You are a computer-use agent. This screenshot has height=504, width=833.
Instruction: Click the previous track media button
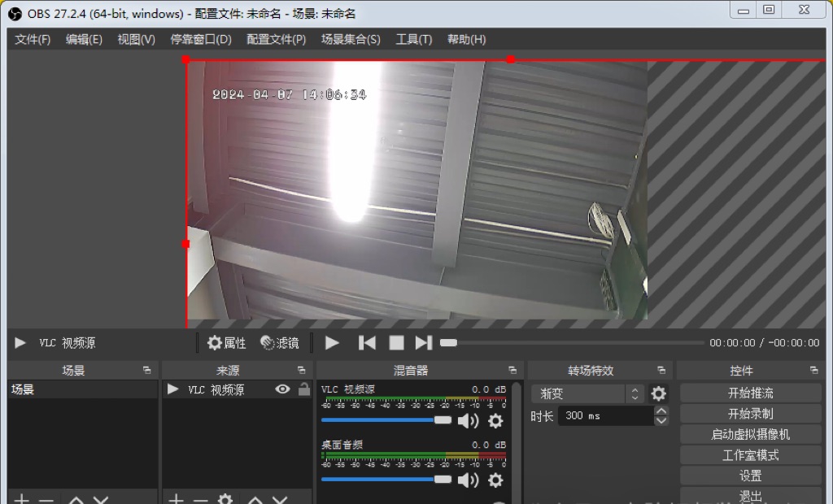tap(368, 343)
